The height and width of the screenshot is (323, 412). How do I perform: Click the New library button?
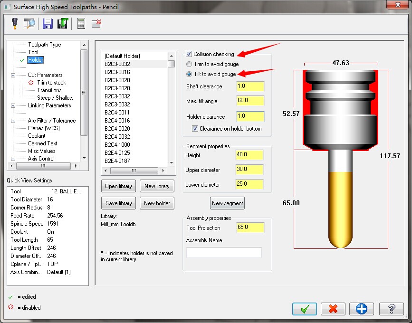157,186
